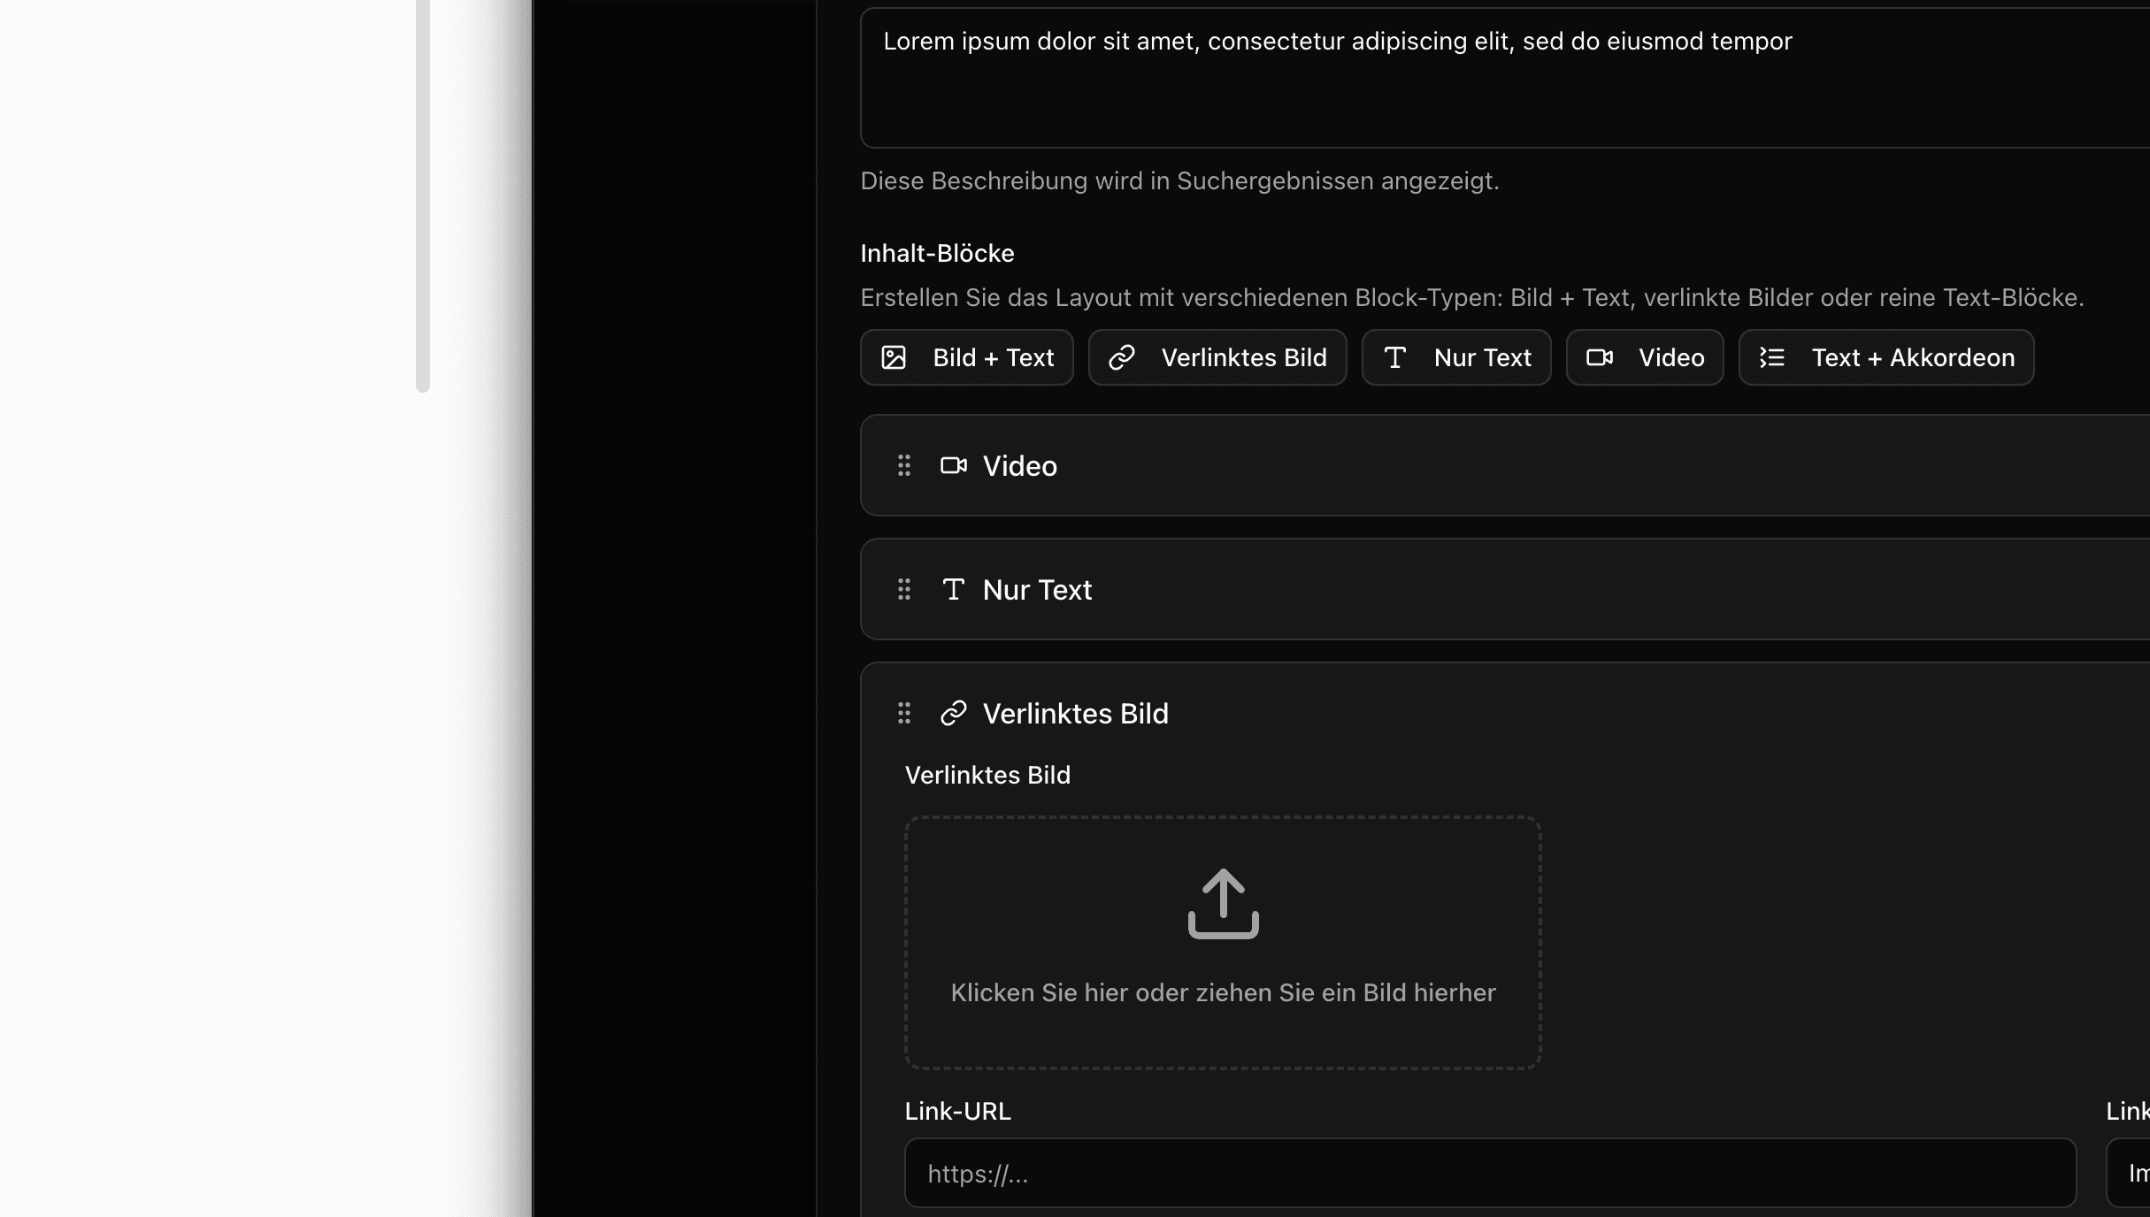Image resolution: width=2150 pixels, height=1217 pixels.
Task: Click the chain link icon on Verlinktes Bild button
Action: tap(1122, 357)
